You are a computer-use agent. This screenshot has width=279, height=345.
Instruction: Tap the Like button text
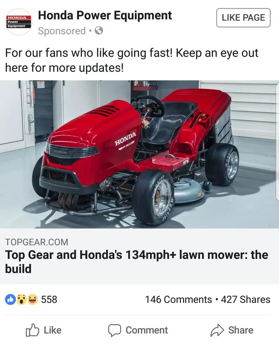tap(52, 330)
